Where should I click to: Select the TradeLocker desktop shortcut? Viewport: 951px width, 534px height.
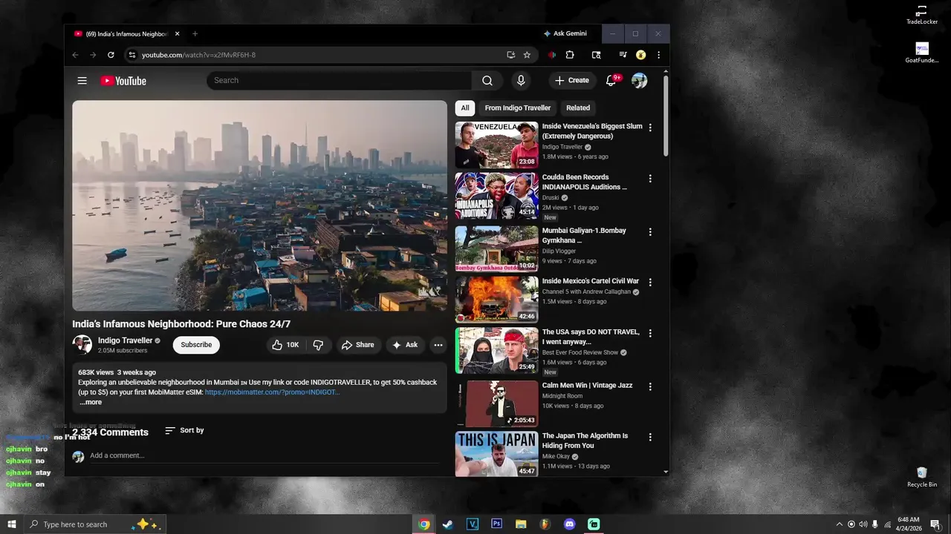922,15
